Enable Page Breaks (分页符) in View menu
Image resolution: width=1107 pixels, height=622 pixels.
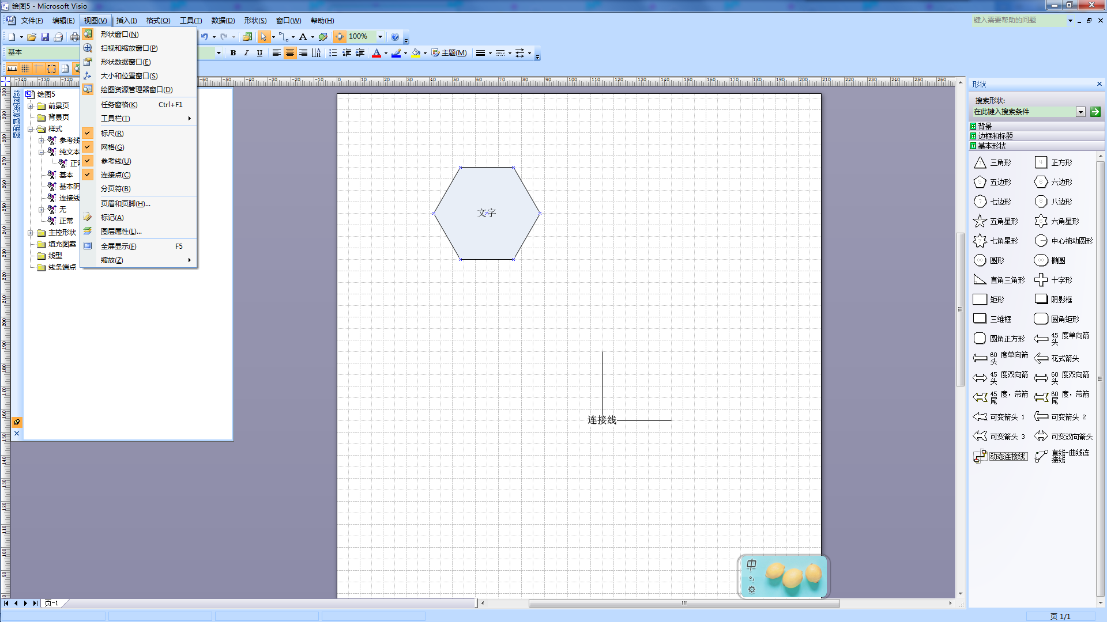point(139,188)
